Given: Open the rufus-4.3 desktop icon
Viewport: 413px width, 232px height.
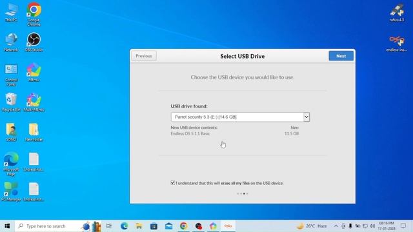Looking at the screenshot, I should [x=397, y=12].
